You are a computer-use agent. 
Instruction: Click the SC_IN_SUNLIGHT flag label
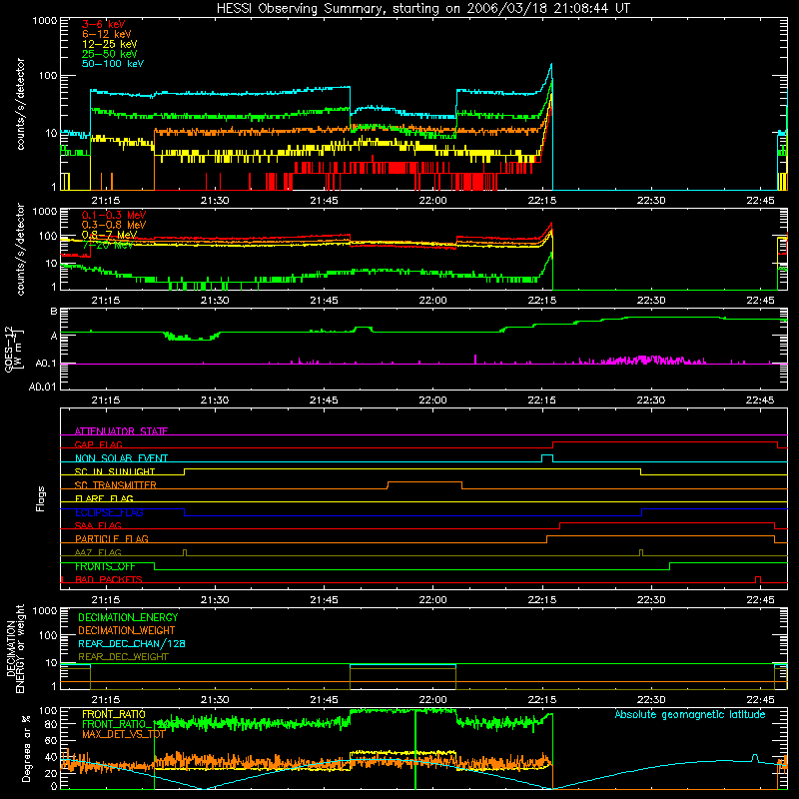(115, 471)
